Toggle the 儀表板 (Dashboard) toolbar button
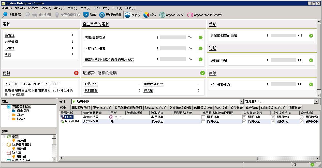Image resolution: width=322 pixels, height=168 pixels. pos(133,15)
